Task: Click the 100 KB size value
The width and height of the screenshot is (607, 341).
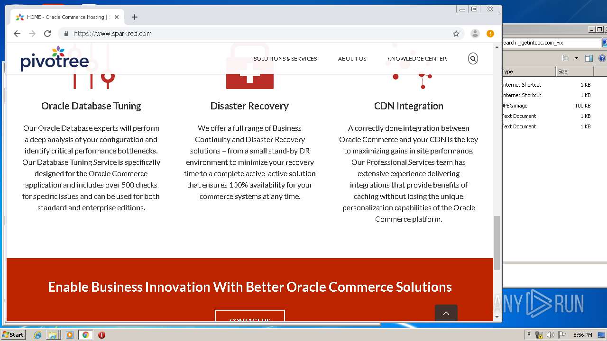Action: pyautogui.click(x=583, y=106)
